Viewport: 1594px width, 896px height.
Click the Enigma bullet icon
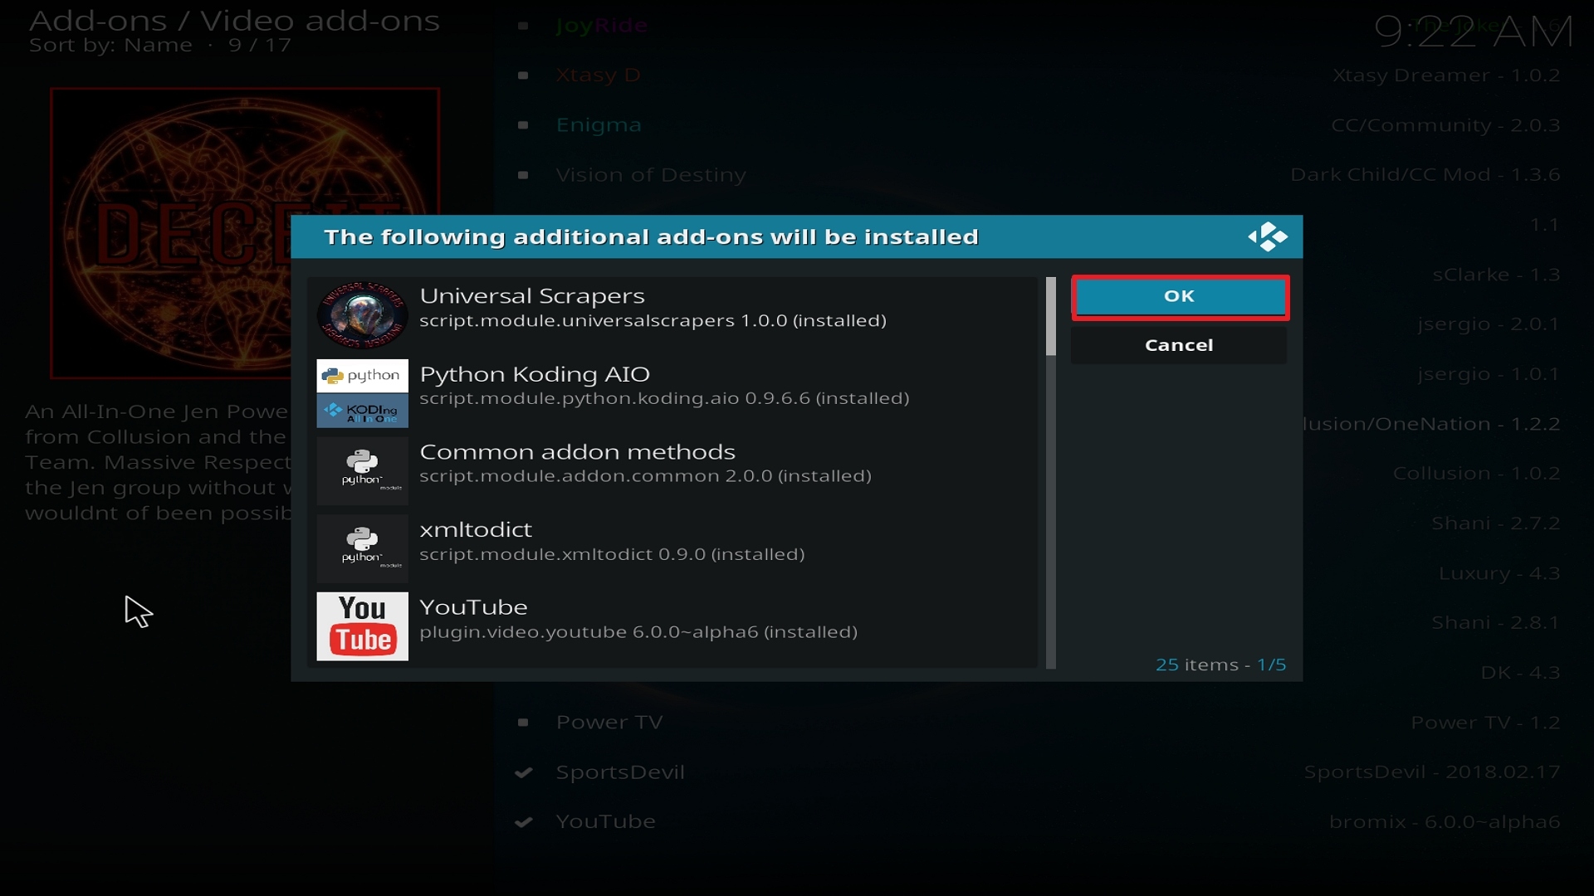tap(523, 125)
